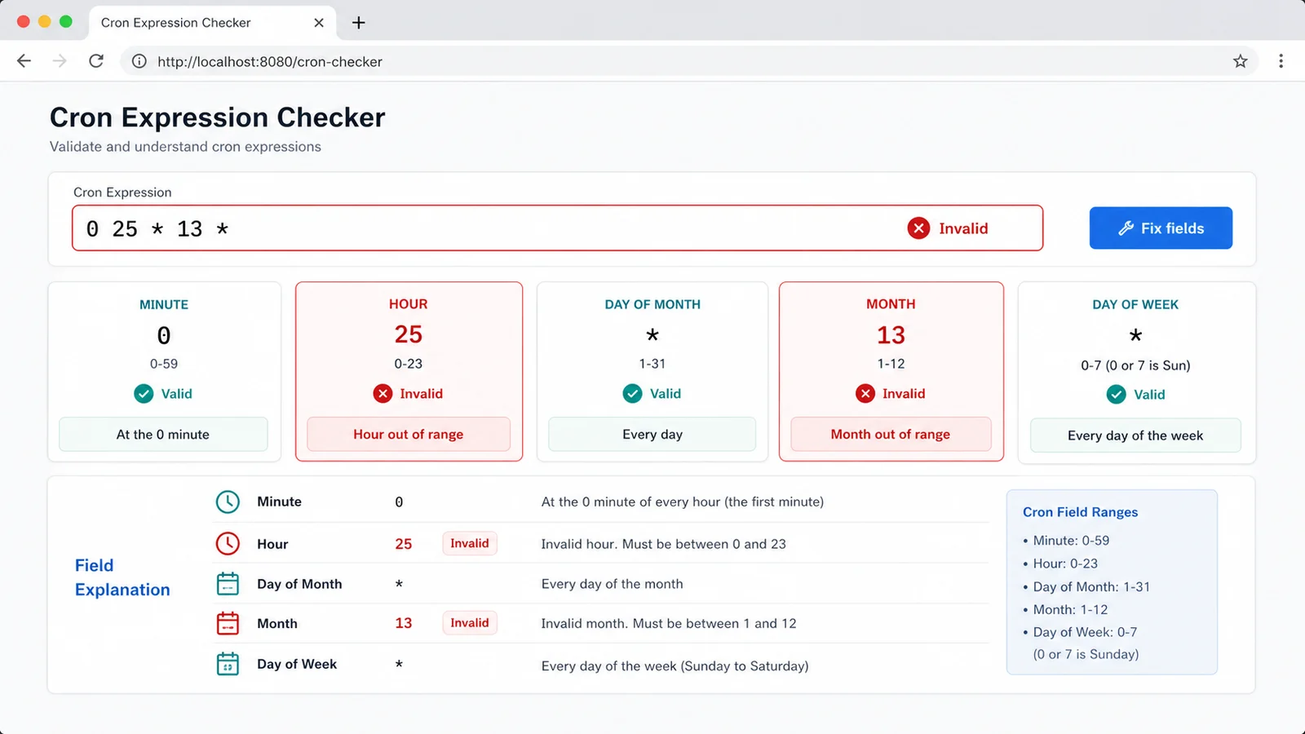Click the clock icon in Minute row
1305x734 pixels.
coord(228,502)
